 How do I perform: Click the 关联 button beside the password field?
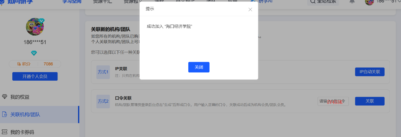370,101
